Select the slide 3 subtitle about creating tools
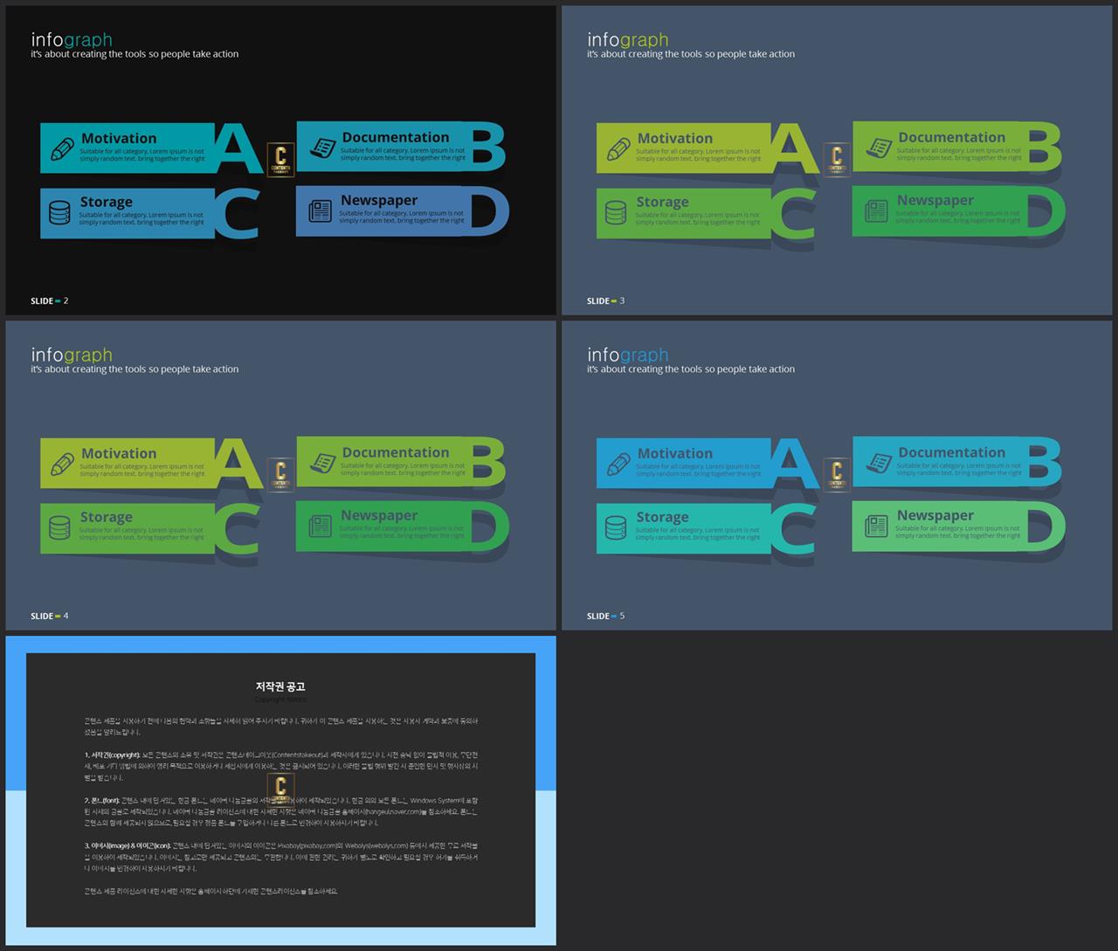1118x951 pixels. [x=691, y=54]
